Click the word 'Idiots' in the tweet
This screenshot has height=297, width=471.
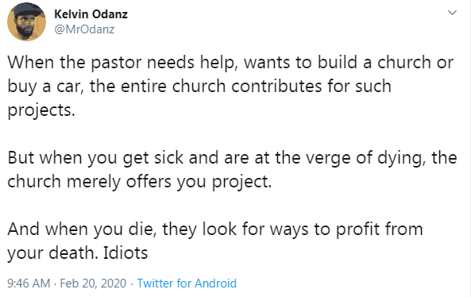[x=125, y=253]
